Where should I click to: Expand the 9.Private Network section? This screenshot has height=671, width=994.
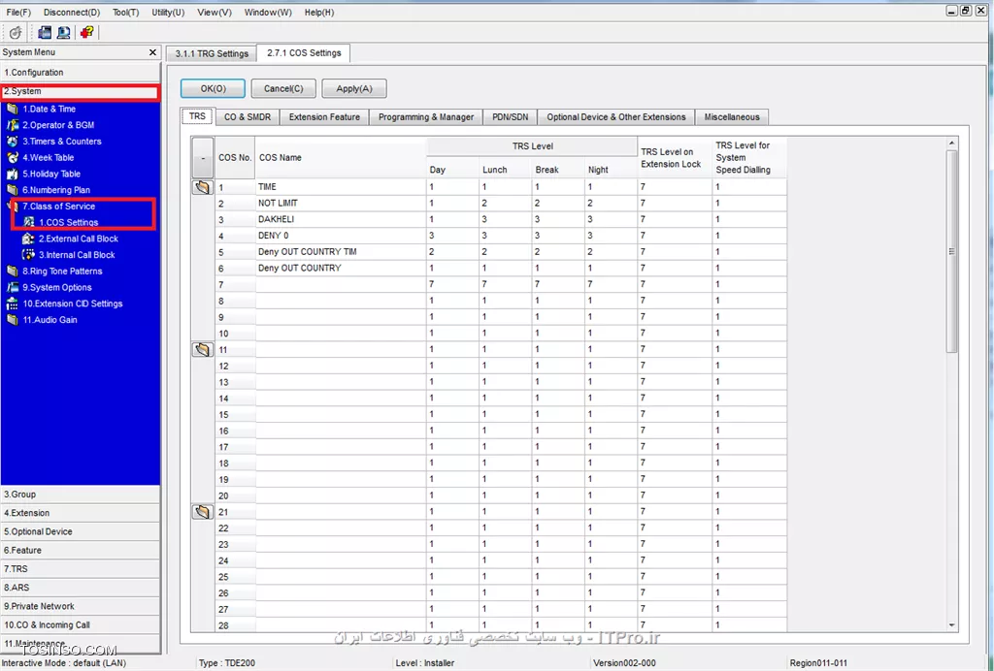[x=80, y=606]
